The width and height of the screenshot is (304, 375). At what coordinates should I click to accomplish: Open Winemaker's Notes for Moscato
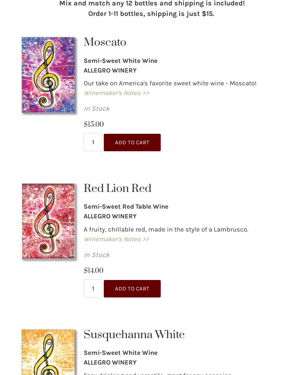pos(116,93)
